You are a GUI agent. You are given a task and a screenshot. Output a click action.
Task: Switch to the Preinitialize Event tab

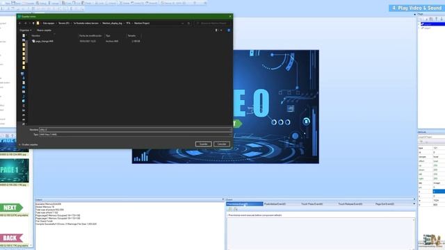click(x=245, y=204)
